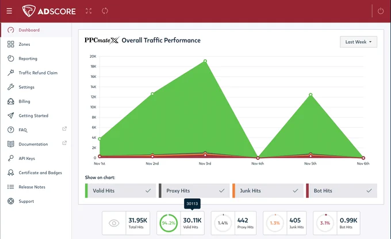Click the Certificate and Badges ribbon icon

pyautogui.click(x=11, y=173)
